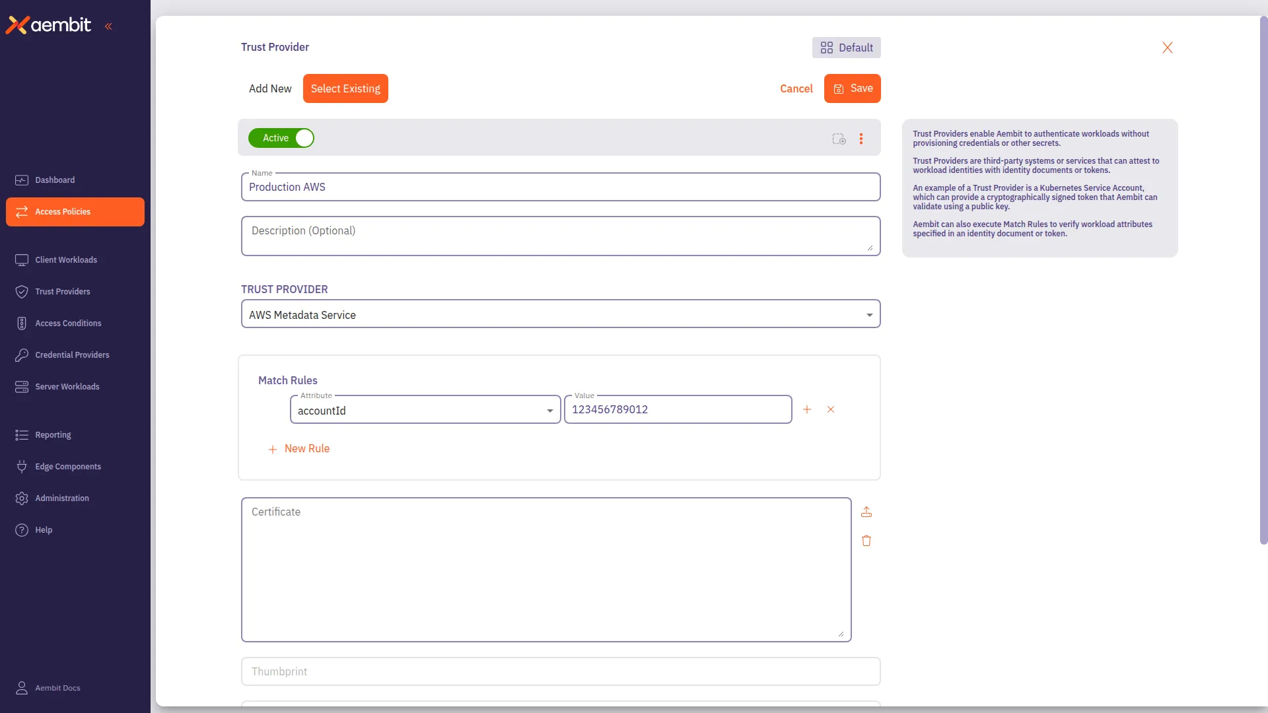
Task: Close the Trust Provider panel with X
Action: pos(1168,48)
